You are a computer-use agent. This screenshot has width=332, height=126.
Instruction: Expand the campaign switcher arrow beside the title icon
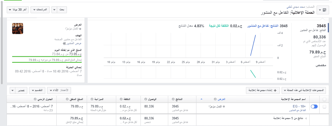click(320, 10)
